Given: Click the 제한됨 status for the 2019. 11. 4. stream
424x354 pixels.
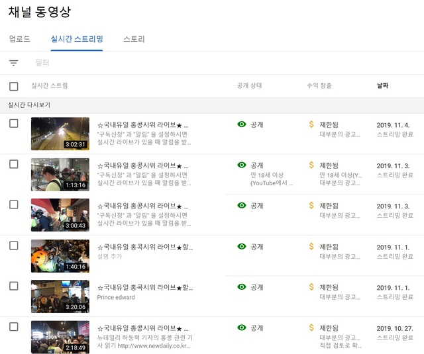Looking at the screenshot, I should click(x=329, y=125).
